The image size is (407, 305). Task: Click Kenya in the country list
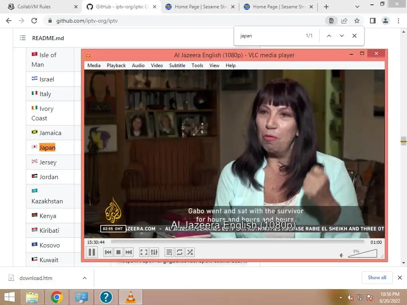48,216
